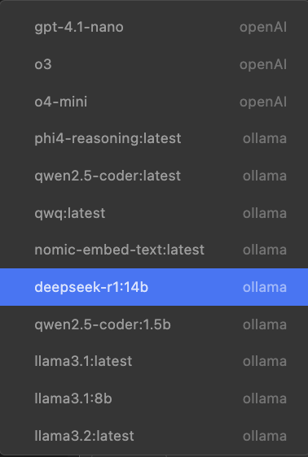Select the qwq:latest model
Viewport: 308px width, 457px height.
click(154, 213)
